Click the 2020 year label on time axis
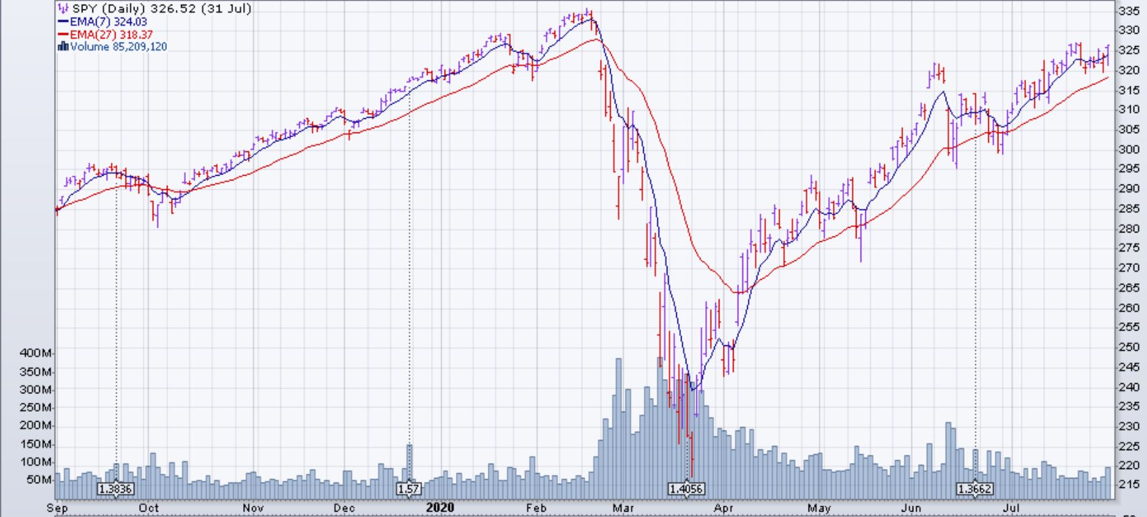This screenshot has width=1147, height=517. tap(440, 508)
